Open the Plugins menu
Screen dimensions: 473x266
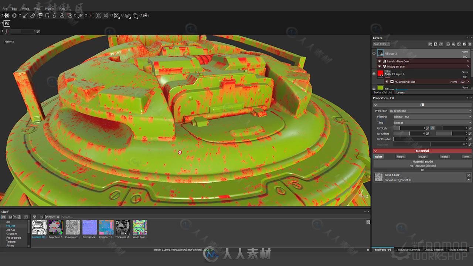[50, 8]
